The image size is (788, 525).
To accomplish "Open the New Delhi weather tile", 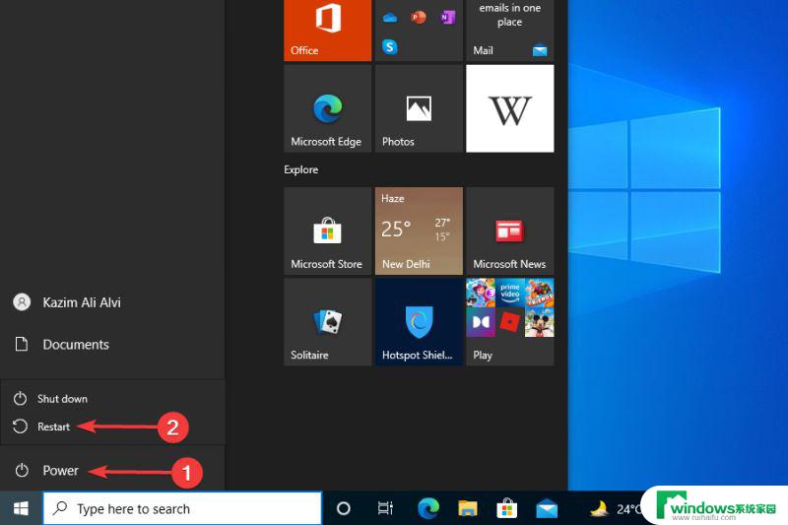I will tap(419, 231).
